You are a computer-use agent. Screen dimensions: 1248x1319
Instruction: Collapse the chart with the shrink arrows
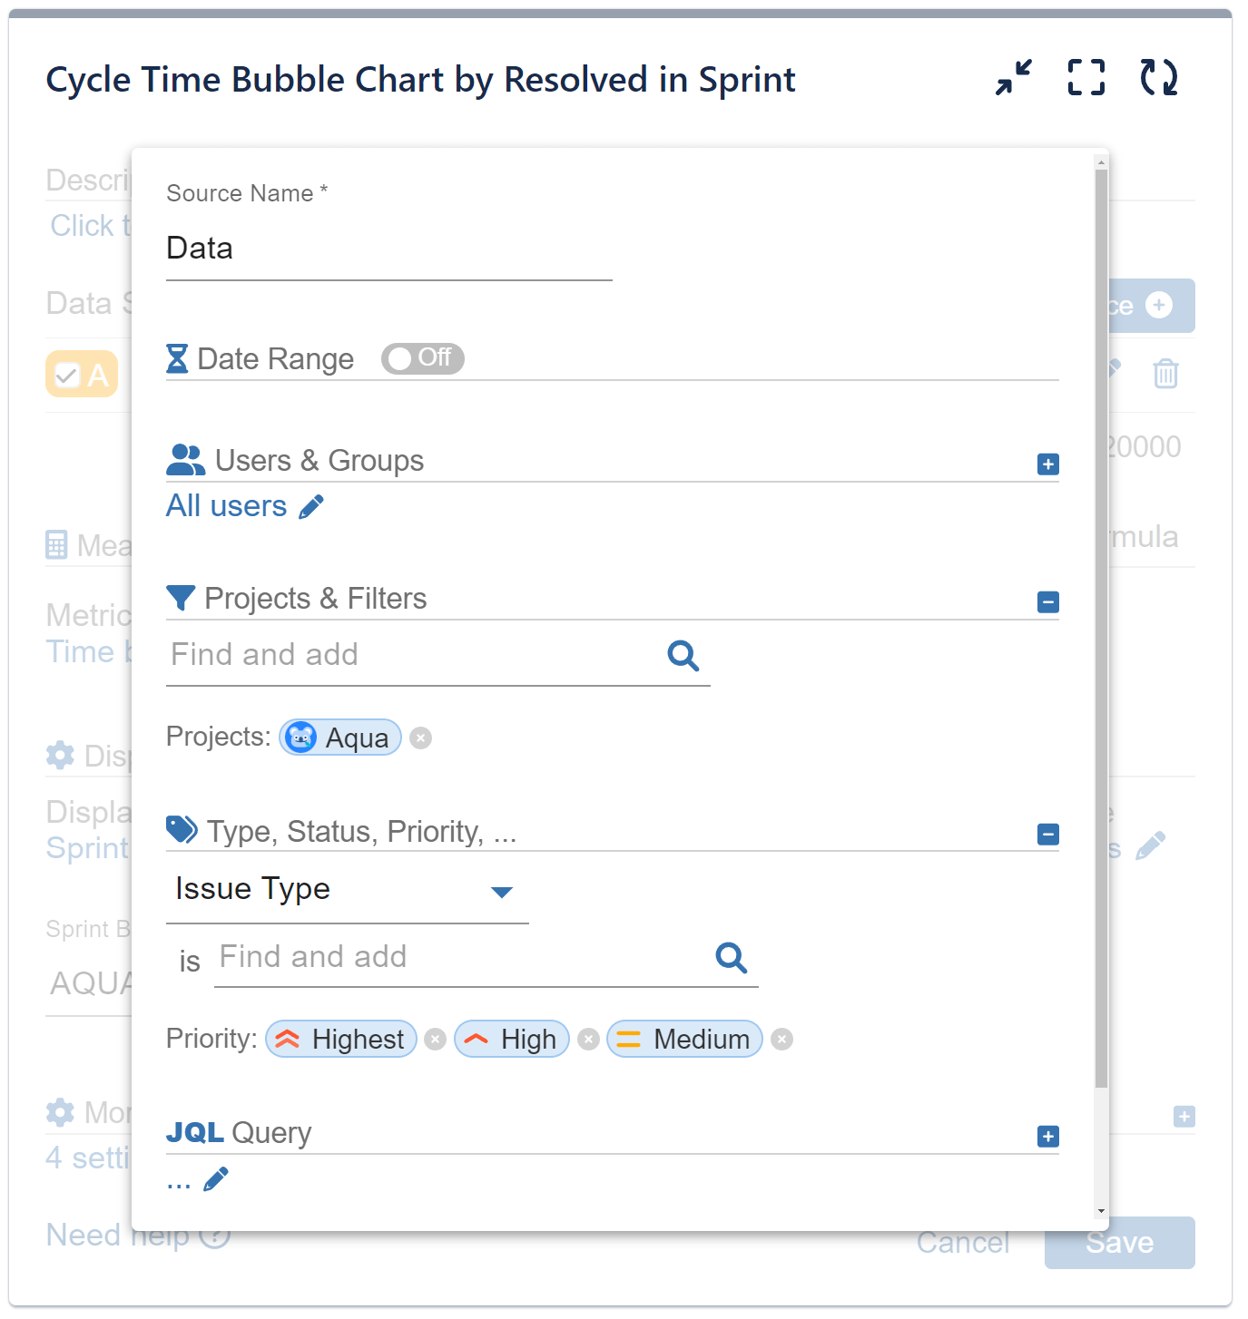point(1011,79)
